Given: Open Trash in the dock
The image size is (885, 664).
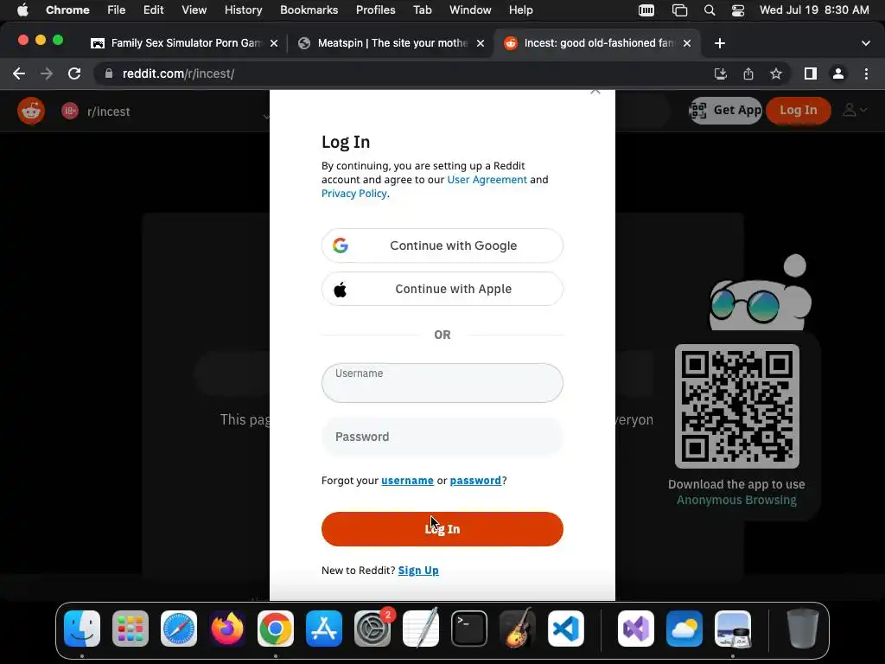Looking at the screenshot, I should (x=803, y=629).
